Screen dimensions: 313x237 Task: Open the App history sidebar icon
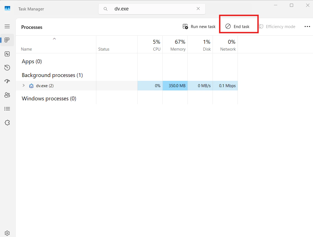tap(7, 68)
